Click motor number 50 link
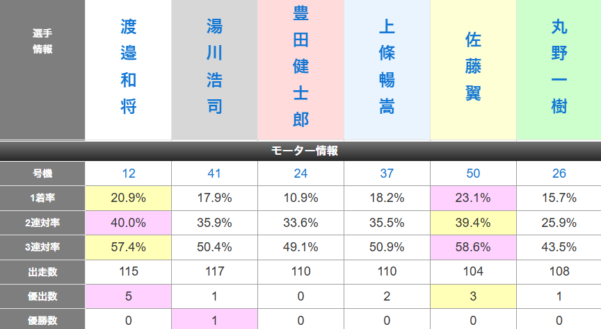The width and height of the screenshot is (601, 329). click(x=474, y=174)
